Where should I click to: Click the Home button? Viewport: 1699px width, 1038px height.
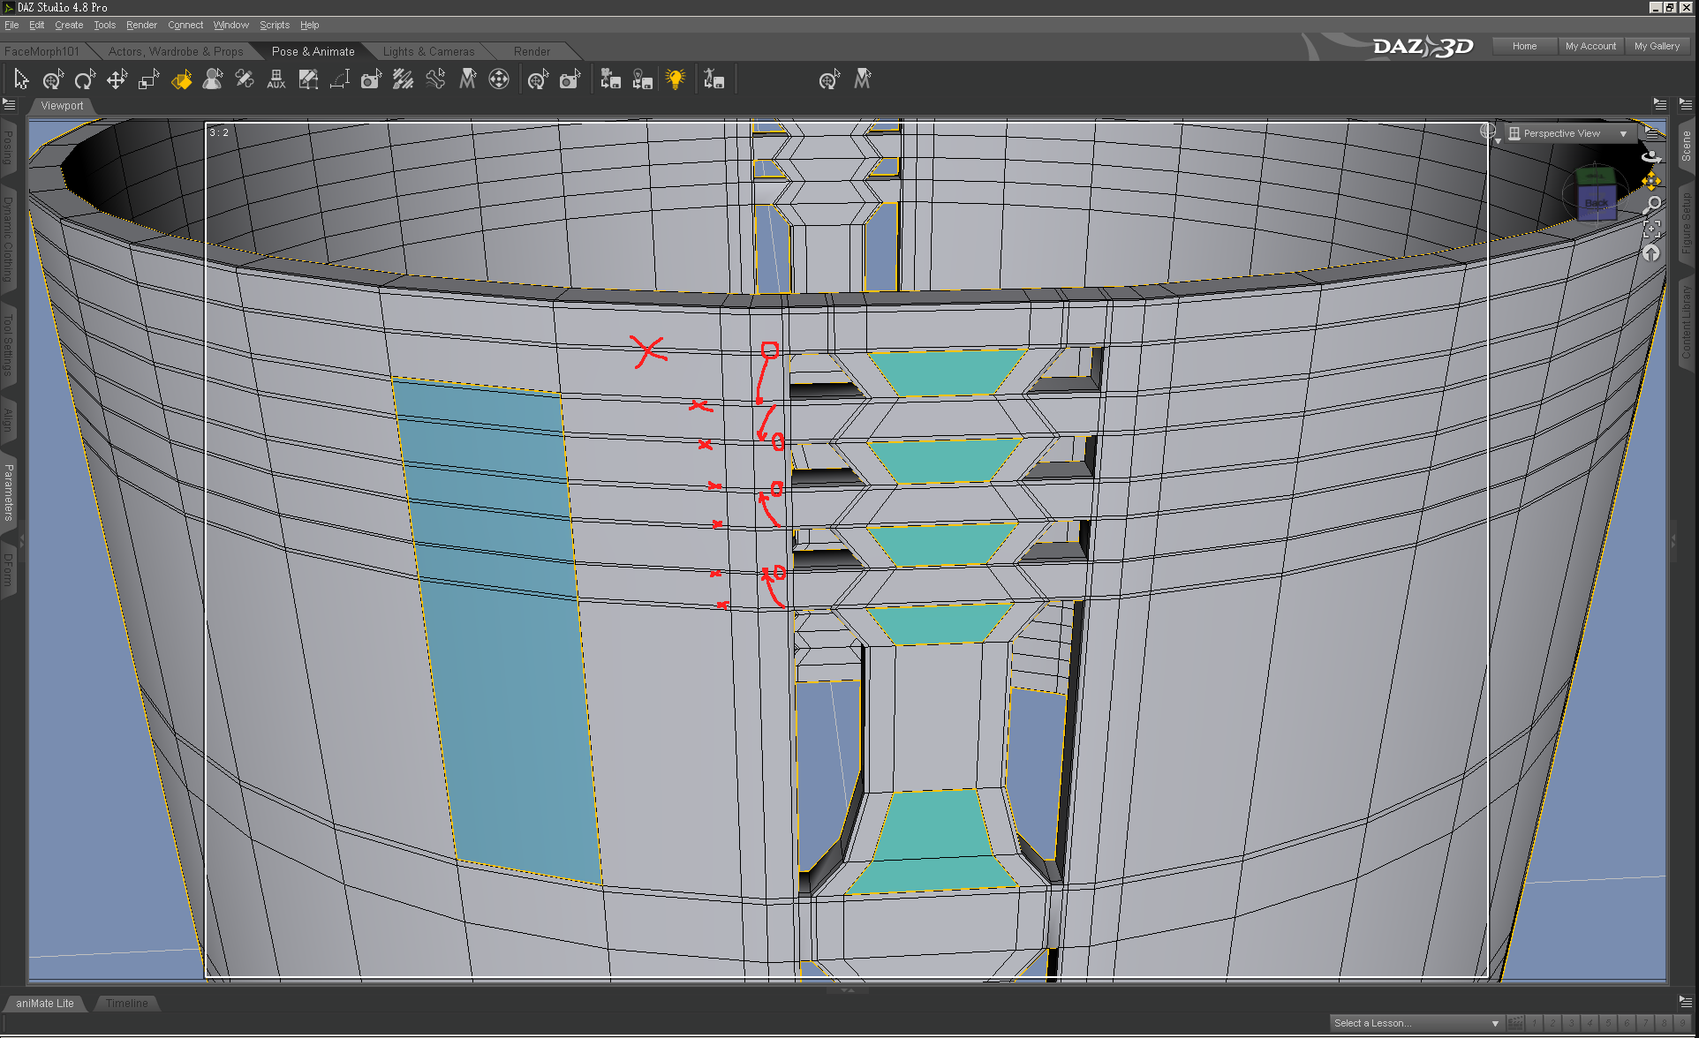click(x=1524, y=46)
